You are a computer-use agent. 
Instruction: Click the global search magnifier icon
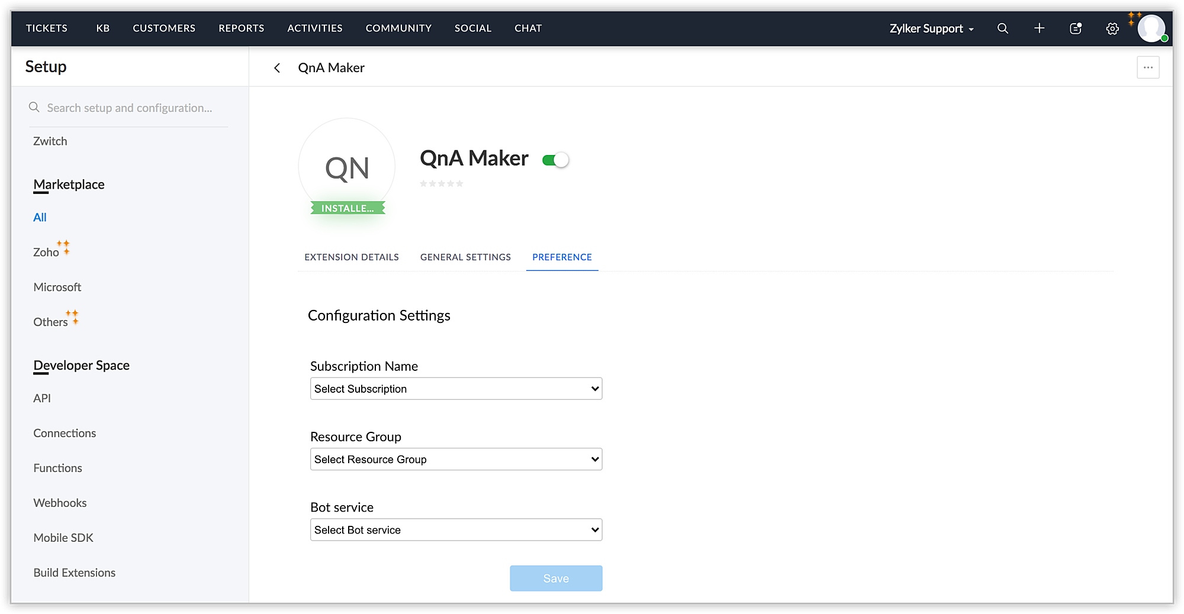(1002, 28)
